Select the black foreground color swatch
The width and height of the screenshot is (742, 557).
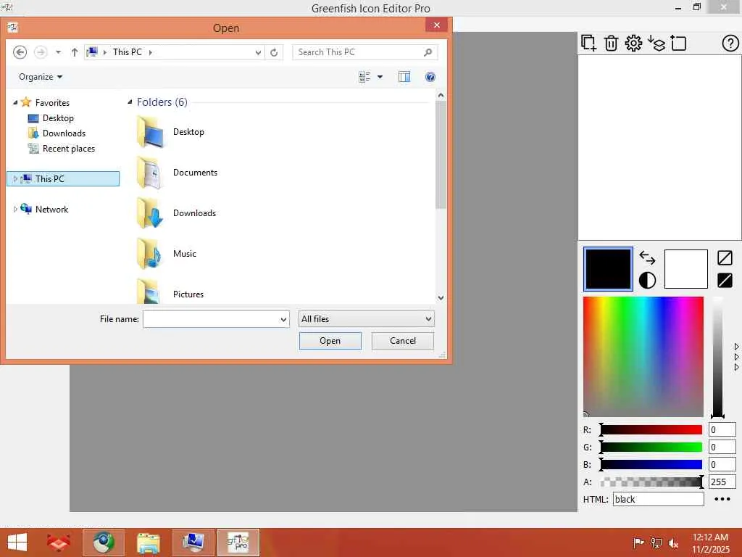(x=608, y=269)
